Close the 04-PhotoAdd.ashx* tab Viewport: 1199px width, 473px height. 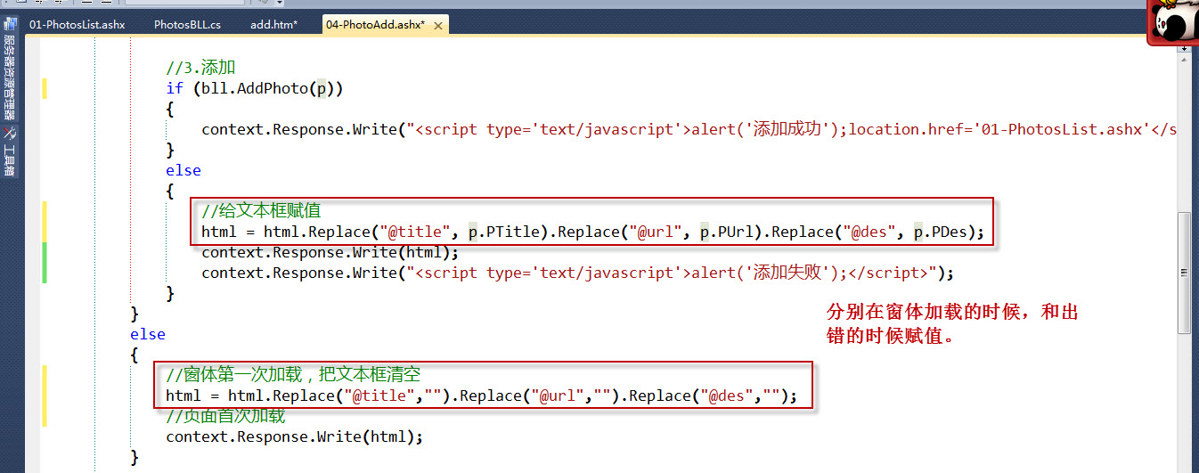(439, 25)
